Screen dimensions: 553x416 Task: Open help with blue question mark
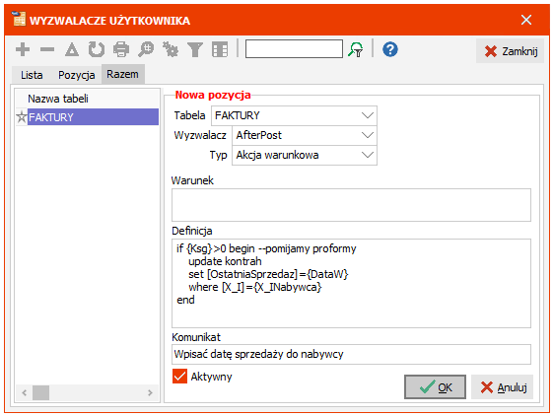[390, 49]
